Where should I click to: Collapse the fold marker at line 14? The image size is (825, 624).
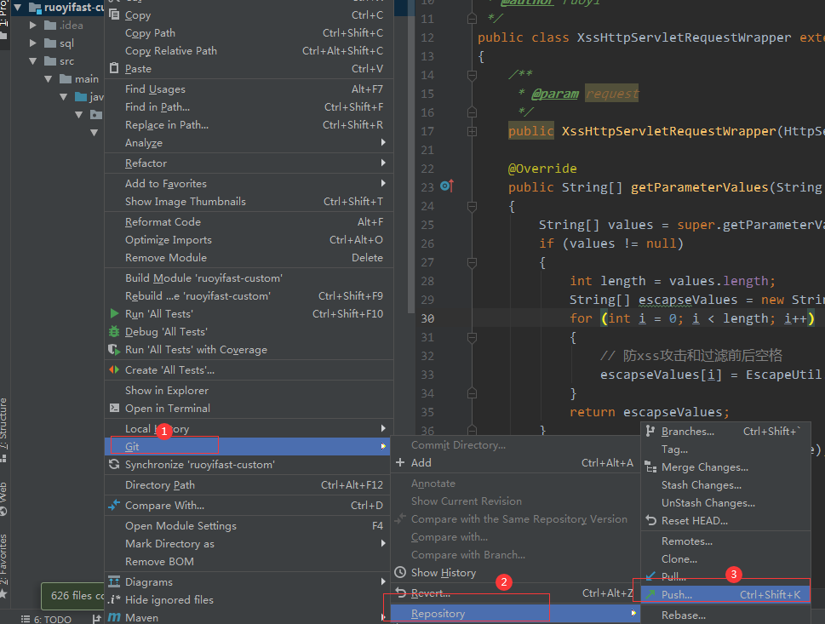click(x=472, y=75)
